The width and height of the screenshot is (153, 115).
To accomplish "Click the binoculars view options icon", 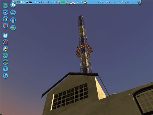I will 5,12.
